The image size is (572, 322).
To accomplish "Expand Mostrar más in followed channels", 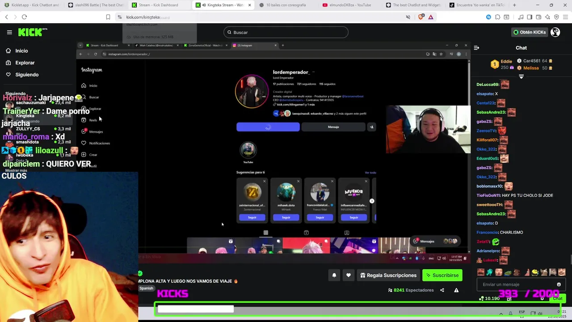I will [x=16, y=170].
